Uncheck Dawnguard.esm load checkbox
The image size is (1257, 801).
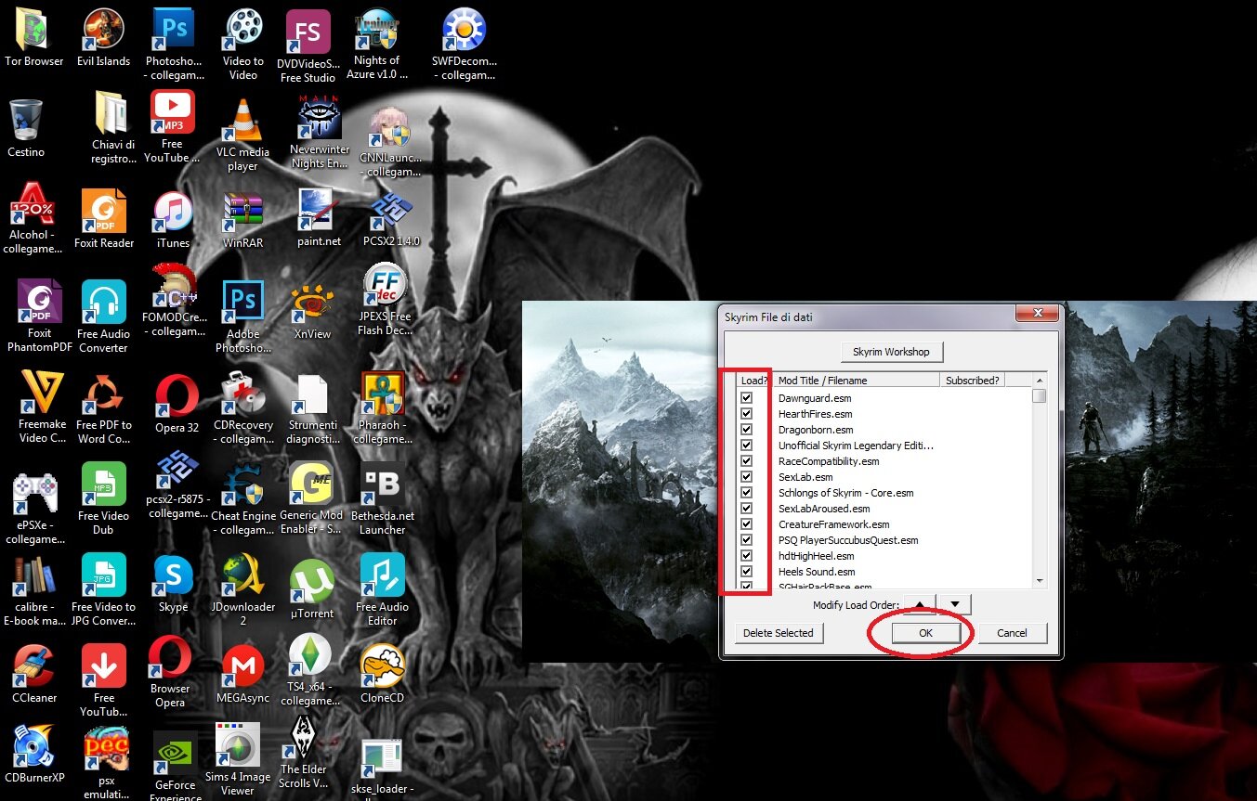click(746, 398)
